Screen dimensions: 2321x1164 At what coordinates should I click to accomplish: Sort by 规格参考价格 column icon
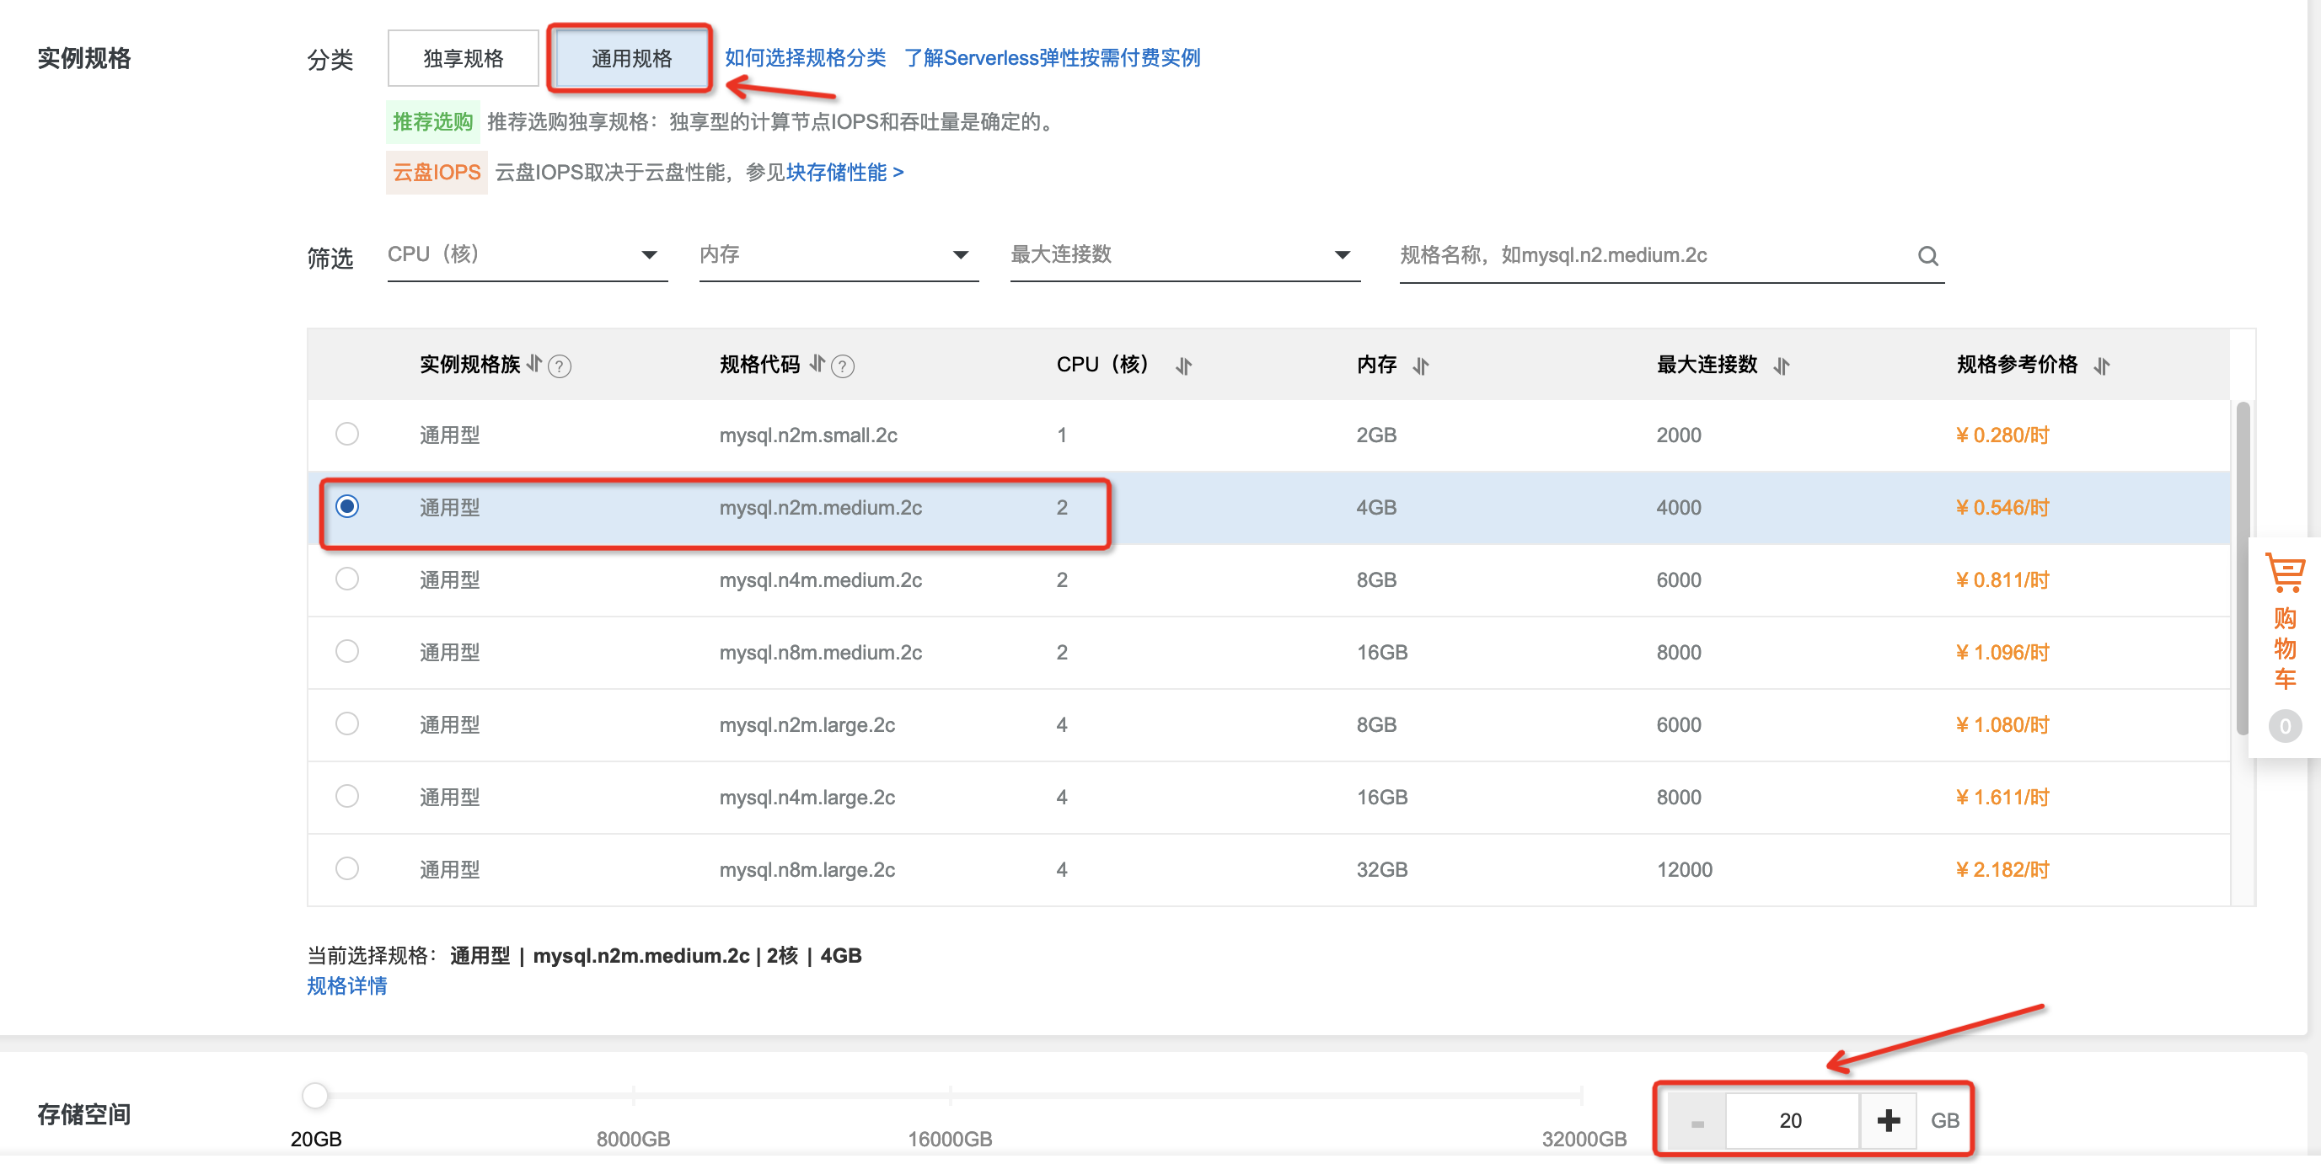(2100, 366)
